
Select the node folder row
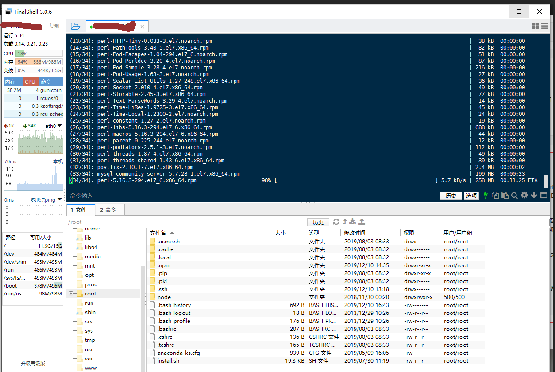tap(316, 297)
